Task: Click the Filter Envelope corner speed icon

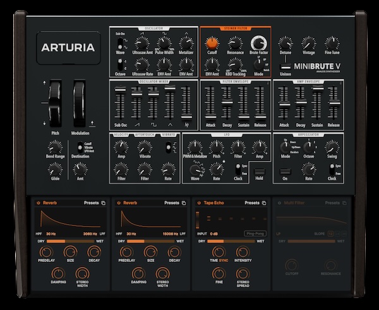Action: (x=268, y=83)
